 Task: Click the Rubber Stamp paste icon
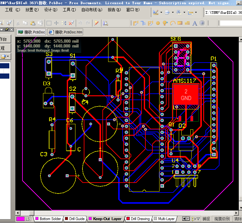pos(40,23)
